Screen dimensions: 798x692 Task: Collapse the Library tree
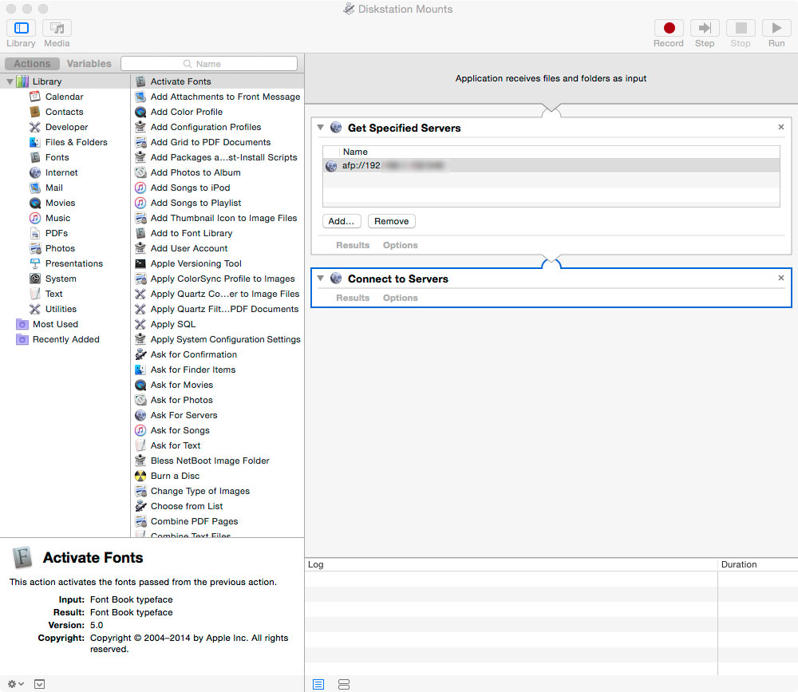tap(10, 81)
